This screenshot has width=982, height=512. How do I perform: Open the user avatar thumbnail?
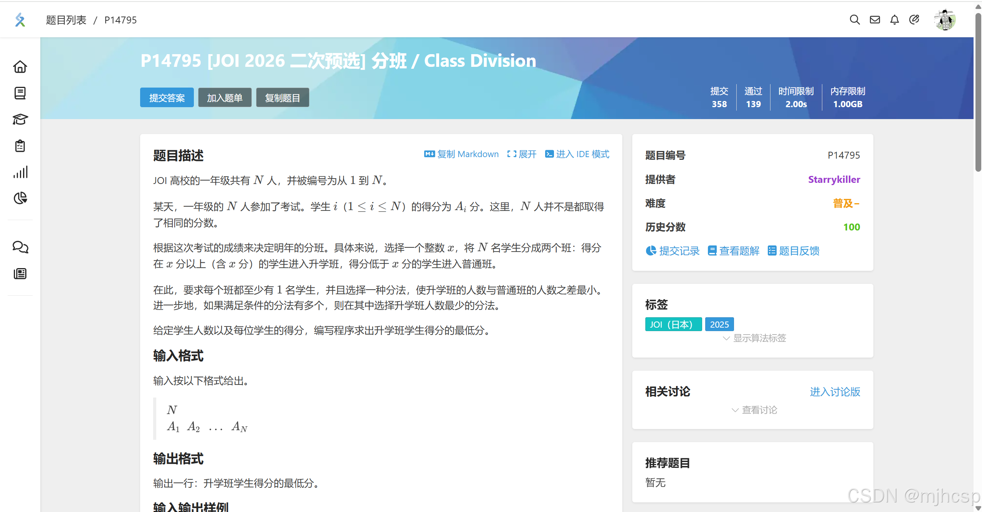tap(945, 20)
